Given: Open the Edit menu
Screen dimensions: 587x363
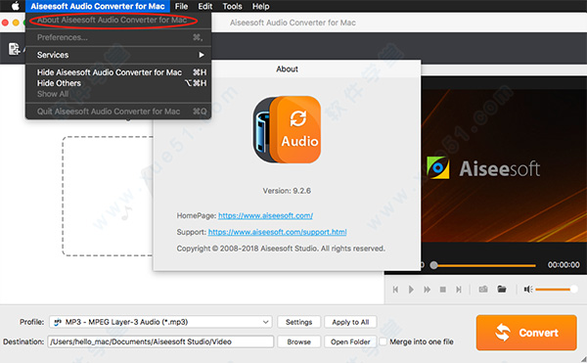Looking at the screenshot, I should coord(205,6).
